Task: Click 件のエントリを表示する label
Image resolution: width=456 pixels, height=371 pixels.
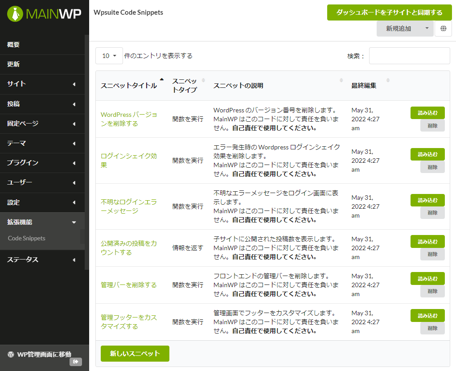Action: click(x=158, y=56)
